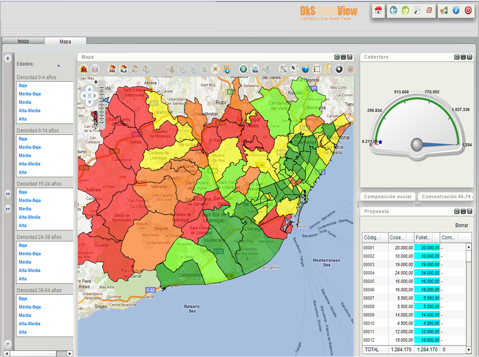Select Alta under Densidad 0-4 años

click(x=23, y=119)
